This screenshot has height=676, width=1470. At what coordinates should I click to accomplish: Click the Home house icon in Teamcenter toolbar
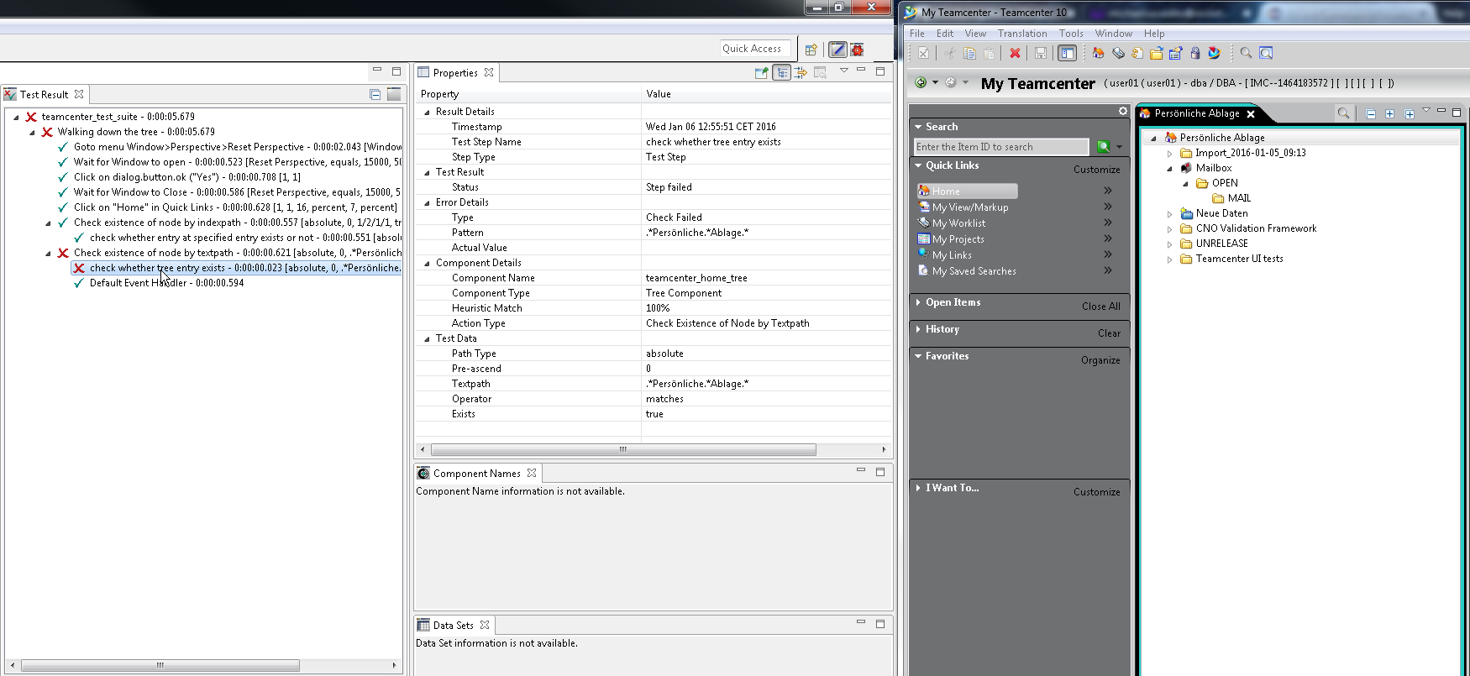click(1098, 53)
